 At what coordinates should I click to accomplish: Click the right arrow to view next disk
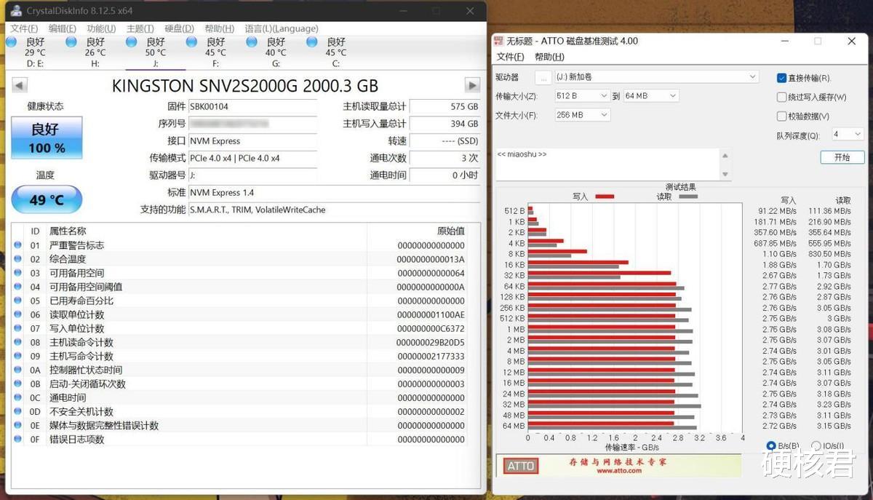coord(473,85)
